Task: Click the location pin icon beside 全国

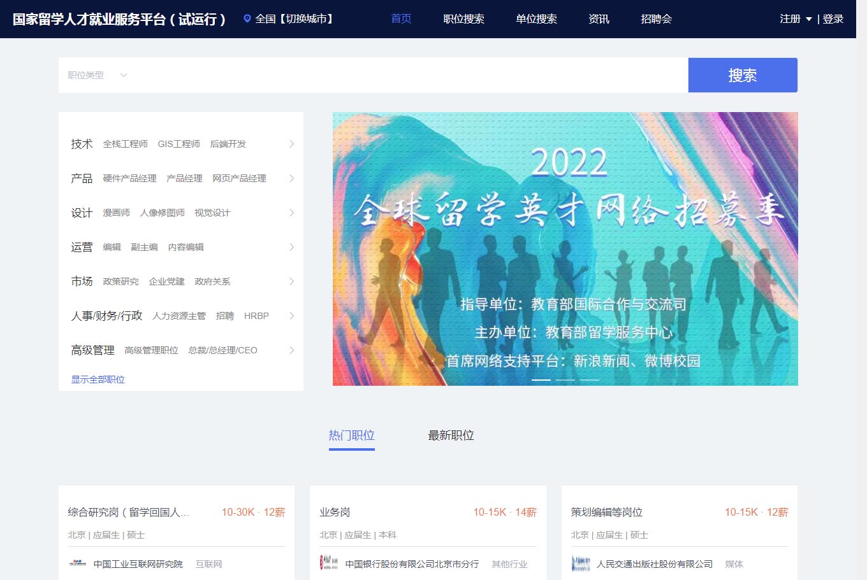Action: point(248,18)
